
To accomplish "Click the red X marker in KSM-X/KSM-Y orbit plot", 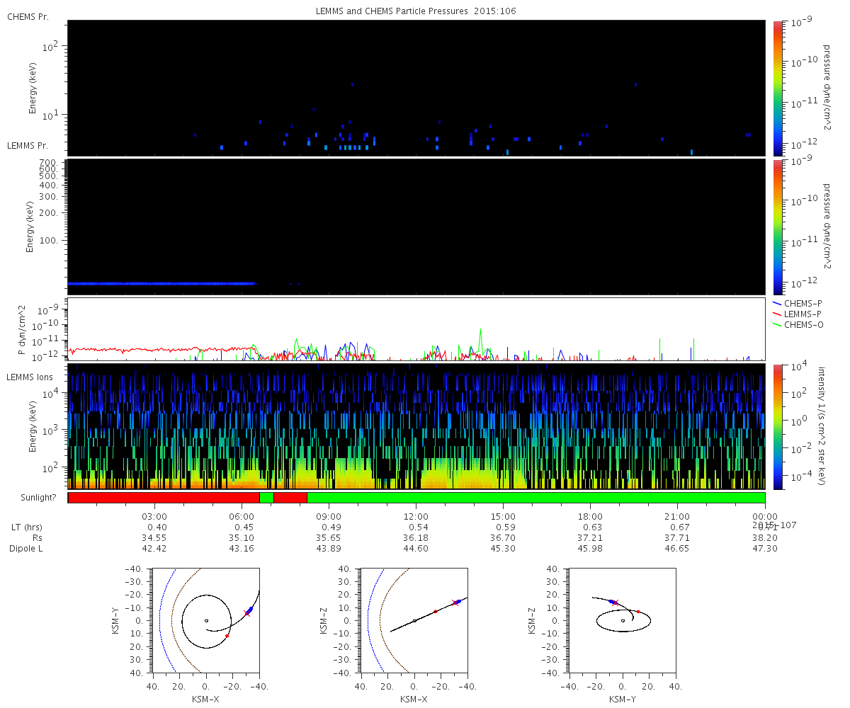I will [247, 613].
